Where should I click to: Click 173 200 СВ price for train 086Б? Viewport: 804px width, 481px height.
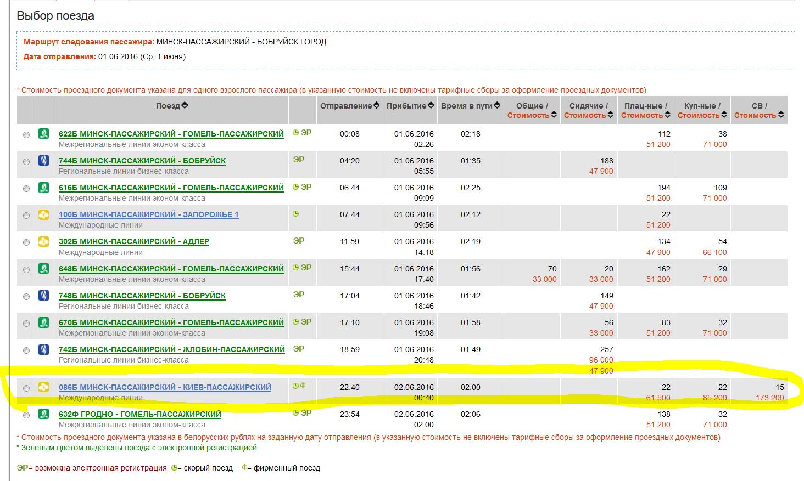tap(769, 398)
